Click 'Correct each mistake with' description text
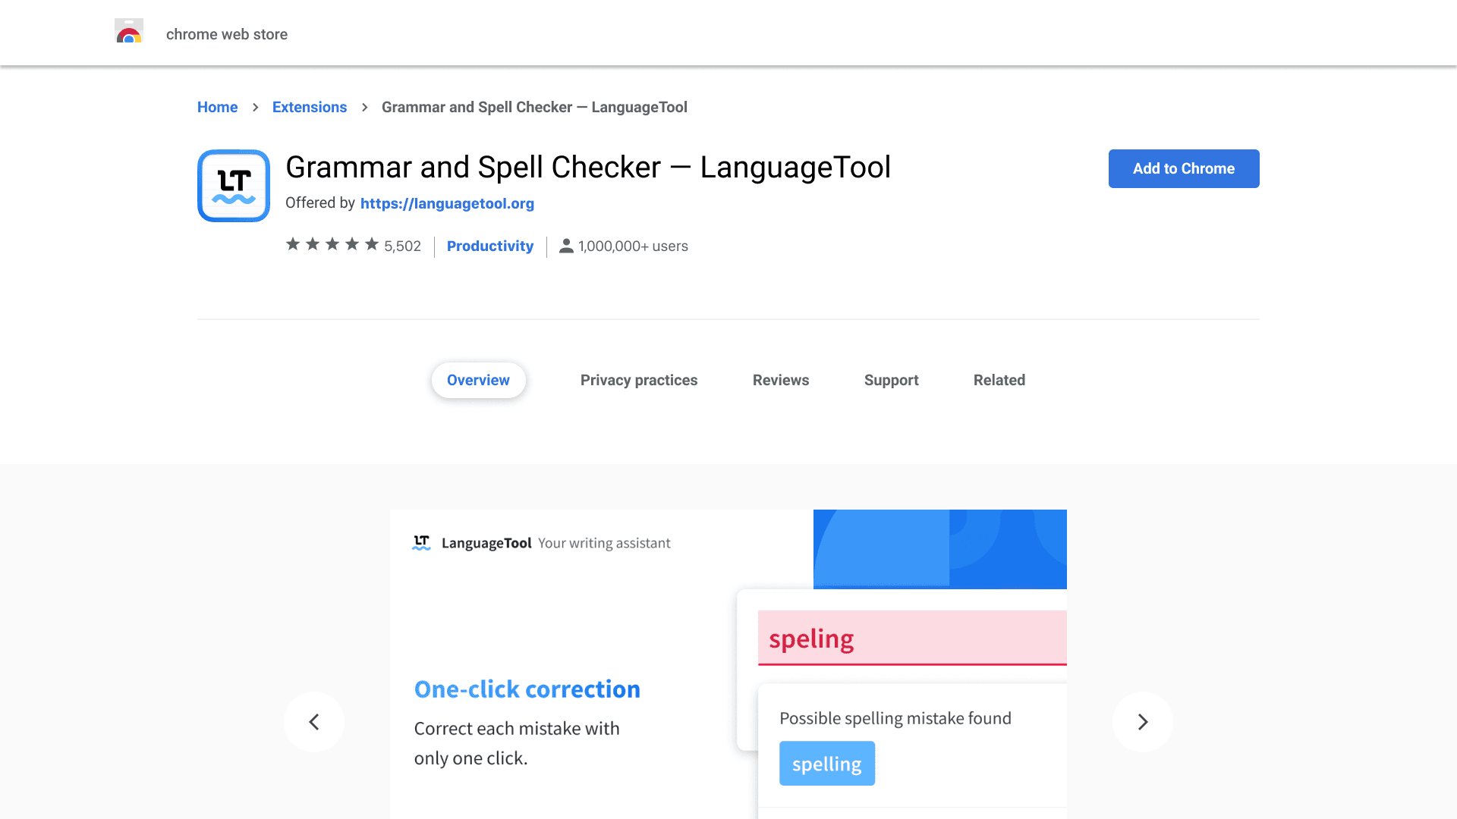 (517, 728)
